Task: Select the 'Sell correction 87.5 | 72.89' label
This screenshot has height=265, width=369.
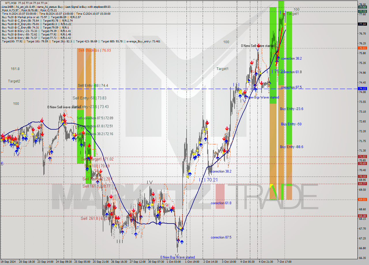Action: point(95,118)
